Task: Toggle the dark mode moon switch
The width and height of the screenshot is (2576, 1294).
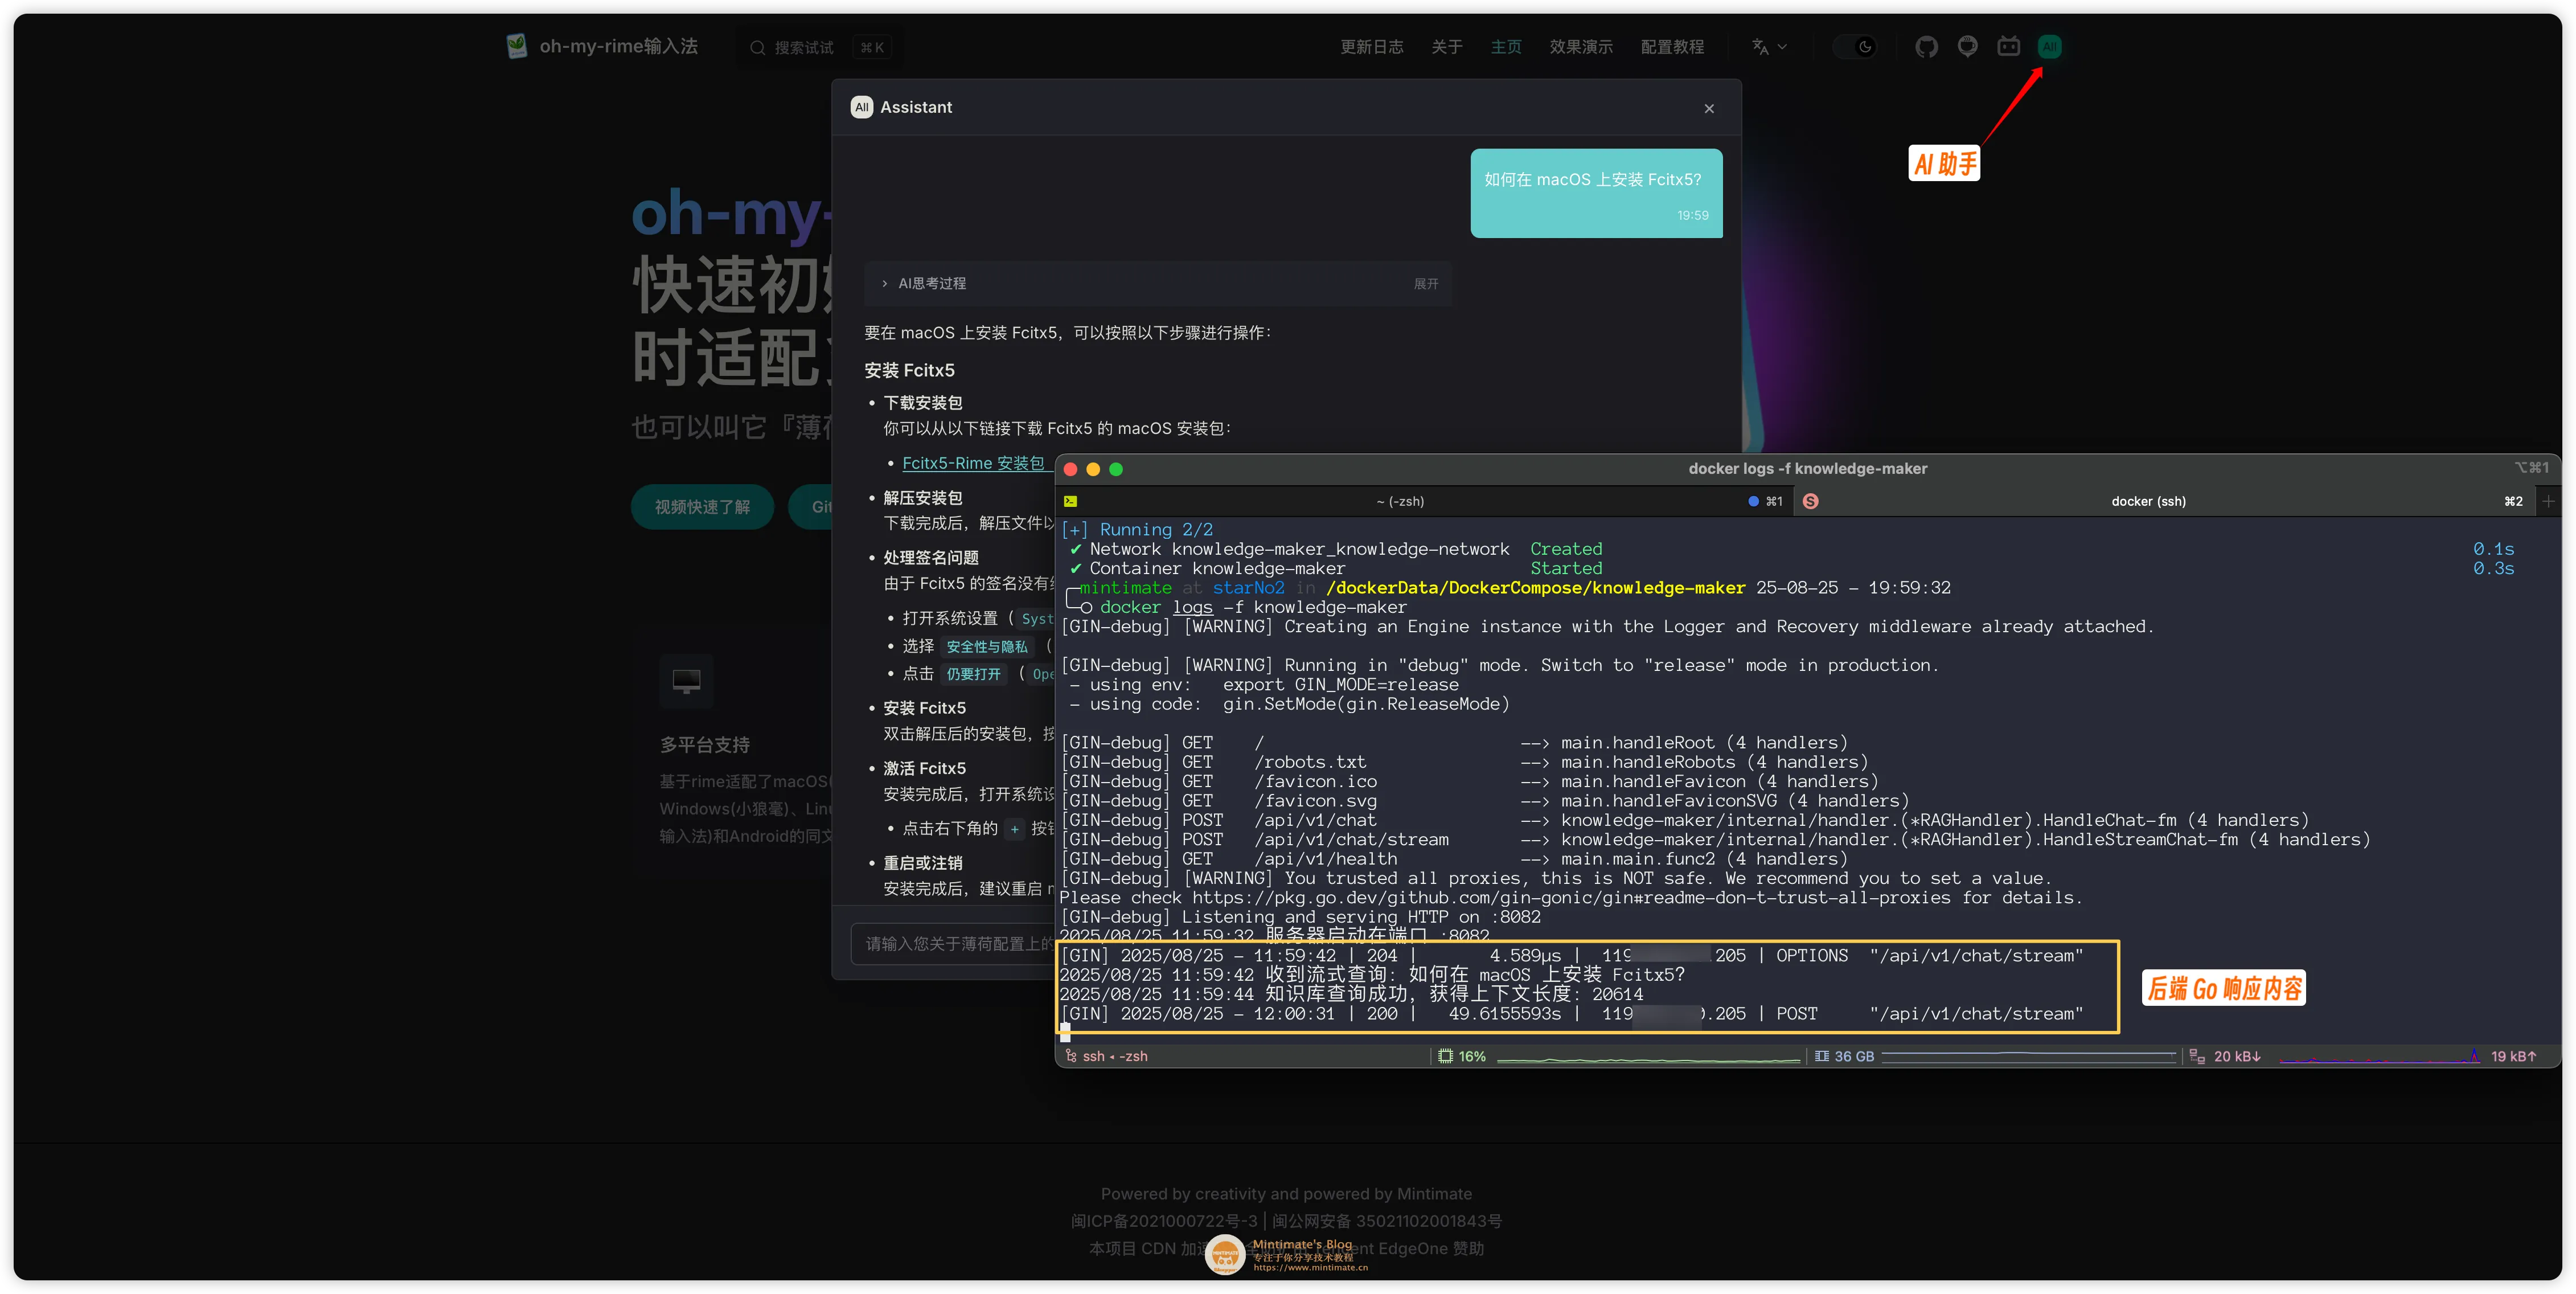Action: point(1855,47)
